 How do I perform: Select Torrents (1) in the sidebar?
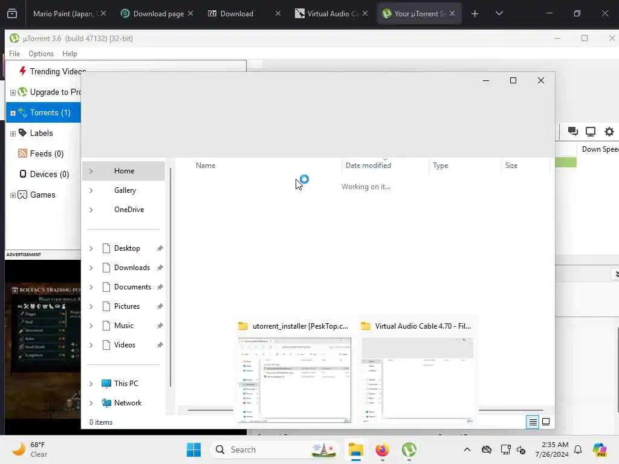[44, 112]
